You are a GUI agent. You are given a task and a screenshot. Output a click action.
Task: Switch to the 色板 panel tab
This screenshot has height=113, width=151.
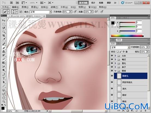[119, 18]
